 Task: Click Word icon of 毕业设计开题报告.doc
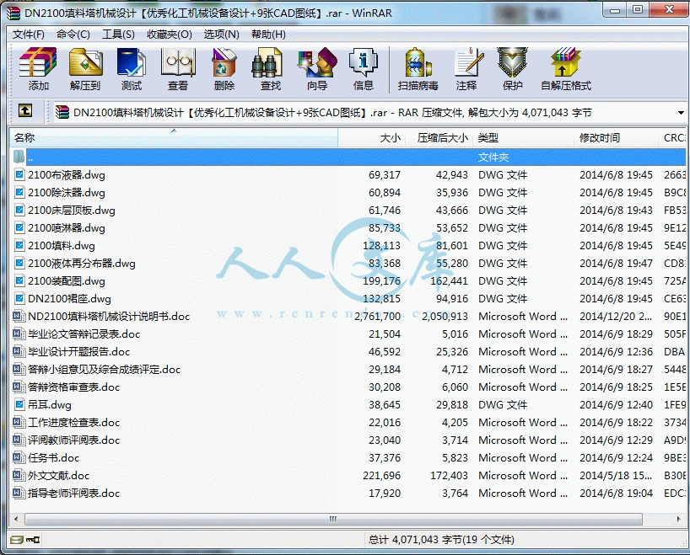click(x=18, y=351)
